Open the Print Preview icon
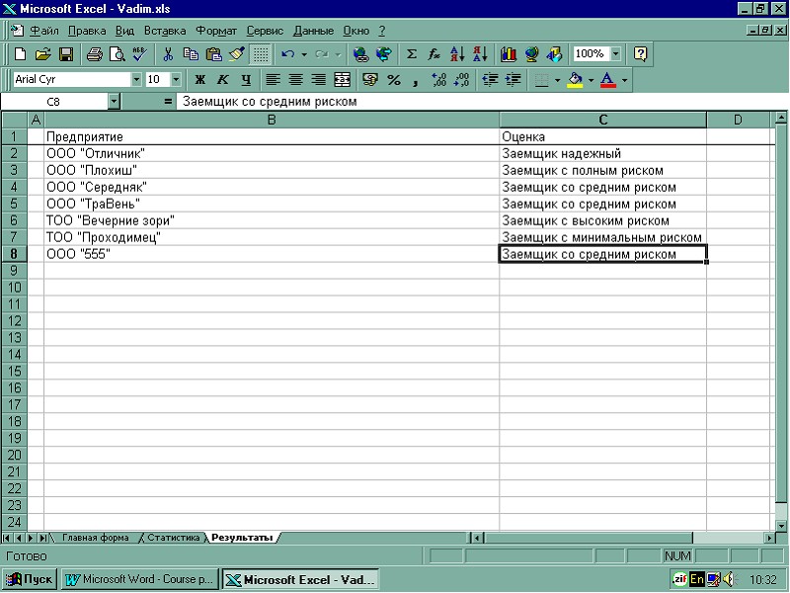 [117, 54]
